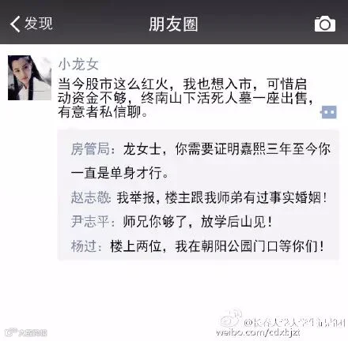This screenshot has height=341, width=348.
Task: Open commenter 房管局's profile
Action: [90, 149]
